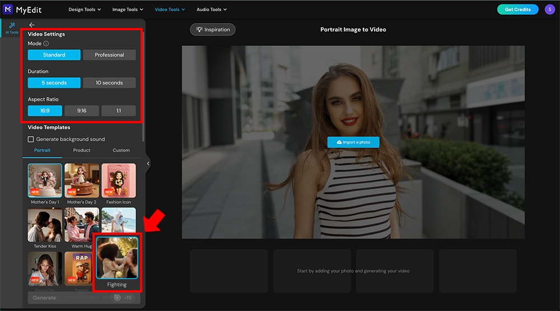Open the user avatar S
Viewport: 560px width, 311px height.
coord(550,10)
